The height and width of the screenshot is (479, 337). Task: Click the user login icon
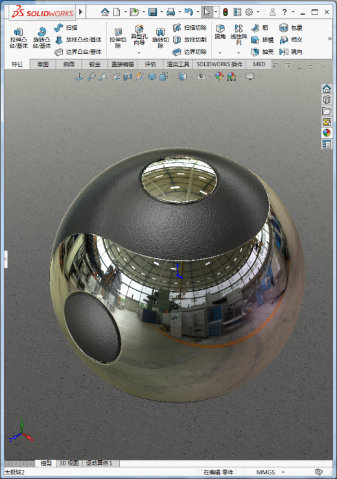pos(273,12)
